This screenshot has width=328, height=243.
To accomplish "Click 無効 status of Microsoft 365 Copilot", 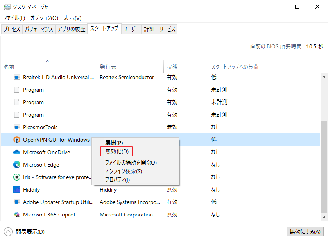I will point(172,215).
